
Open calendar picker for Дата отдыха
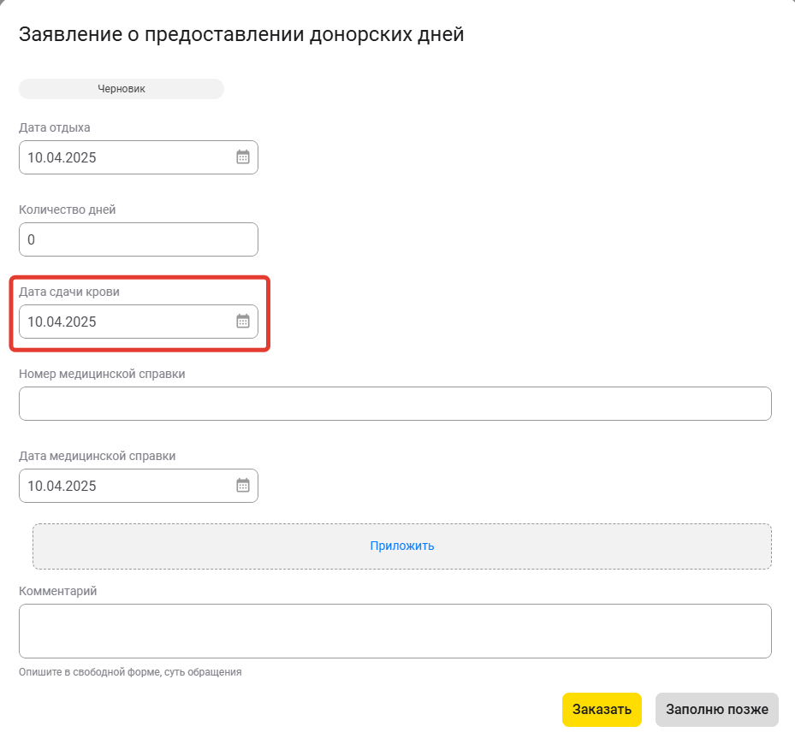pos(243,157)
